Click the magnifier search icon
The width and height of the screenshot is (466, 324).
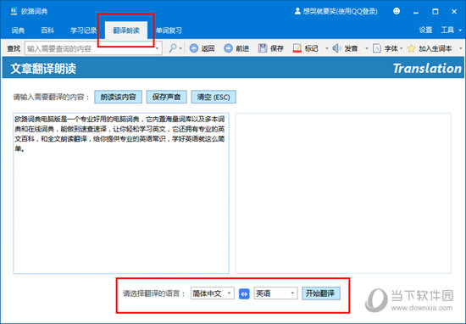pos(173,47)
